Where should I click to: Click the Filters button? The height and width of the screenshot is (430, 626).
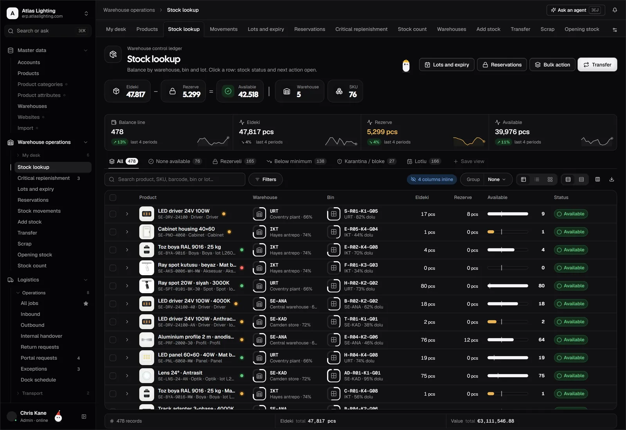click(x=265, y=179)
